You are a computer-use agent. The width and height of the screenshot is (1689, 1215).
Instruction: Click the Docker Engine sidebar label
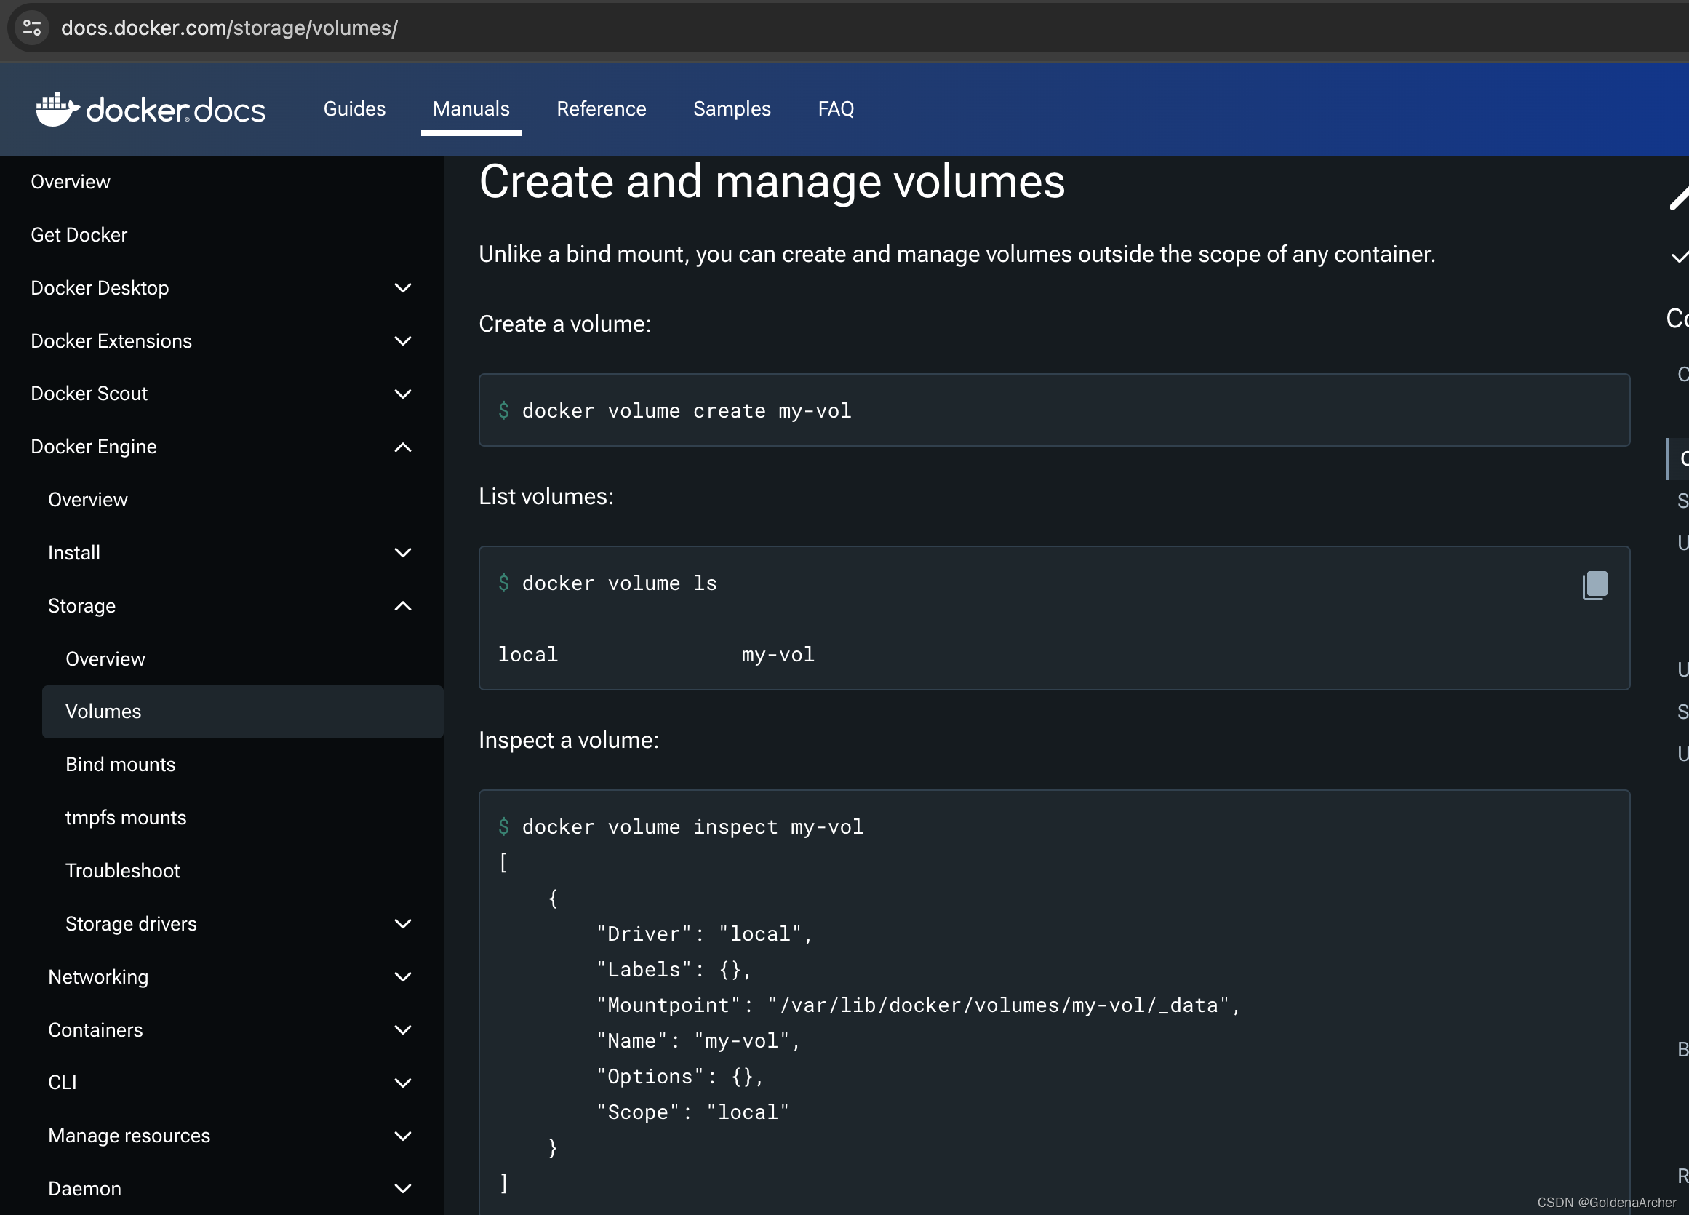click(x=94, y=446)
